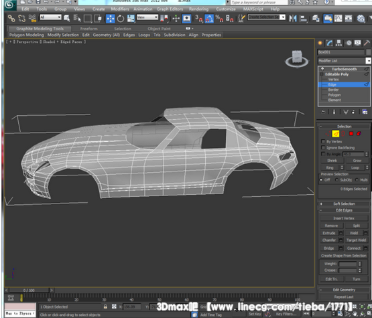The height and width of the screenshot is (318, 372).
Task: Switch to Object Paint ribbon tab
Action: [159, 29]
